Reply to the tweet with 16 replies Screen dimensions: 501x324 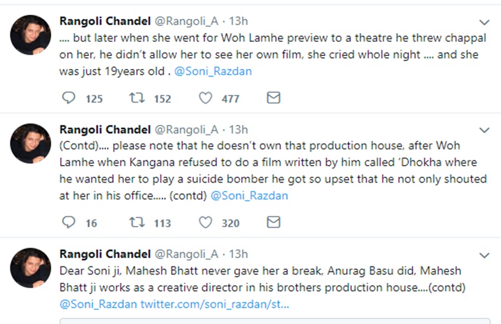tap(68, 222)
